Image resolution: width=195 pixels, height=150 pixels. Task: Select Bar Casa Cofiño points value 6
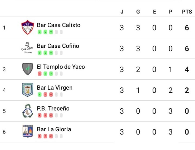pos(187,48)
